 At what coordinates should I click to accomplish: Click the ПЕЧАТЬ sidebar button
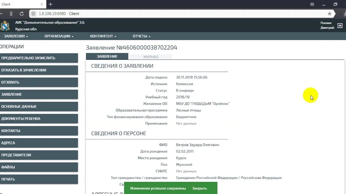[x=39, y=179]
